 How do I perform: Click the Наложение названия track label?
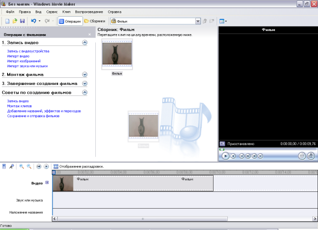26,212
